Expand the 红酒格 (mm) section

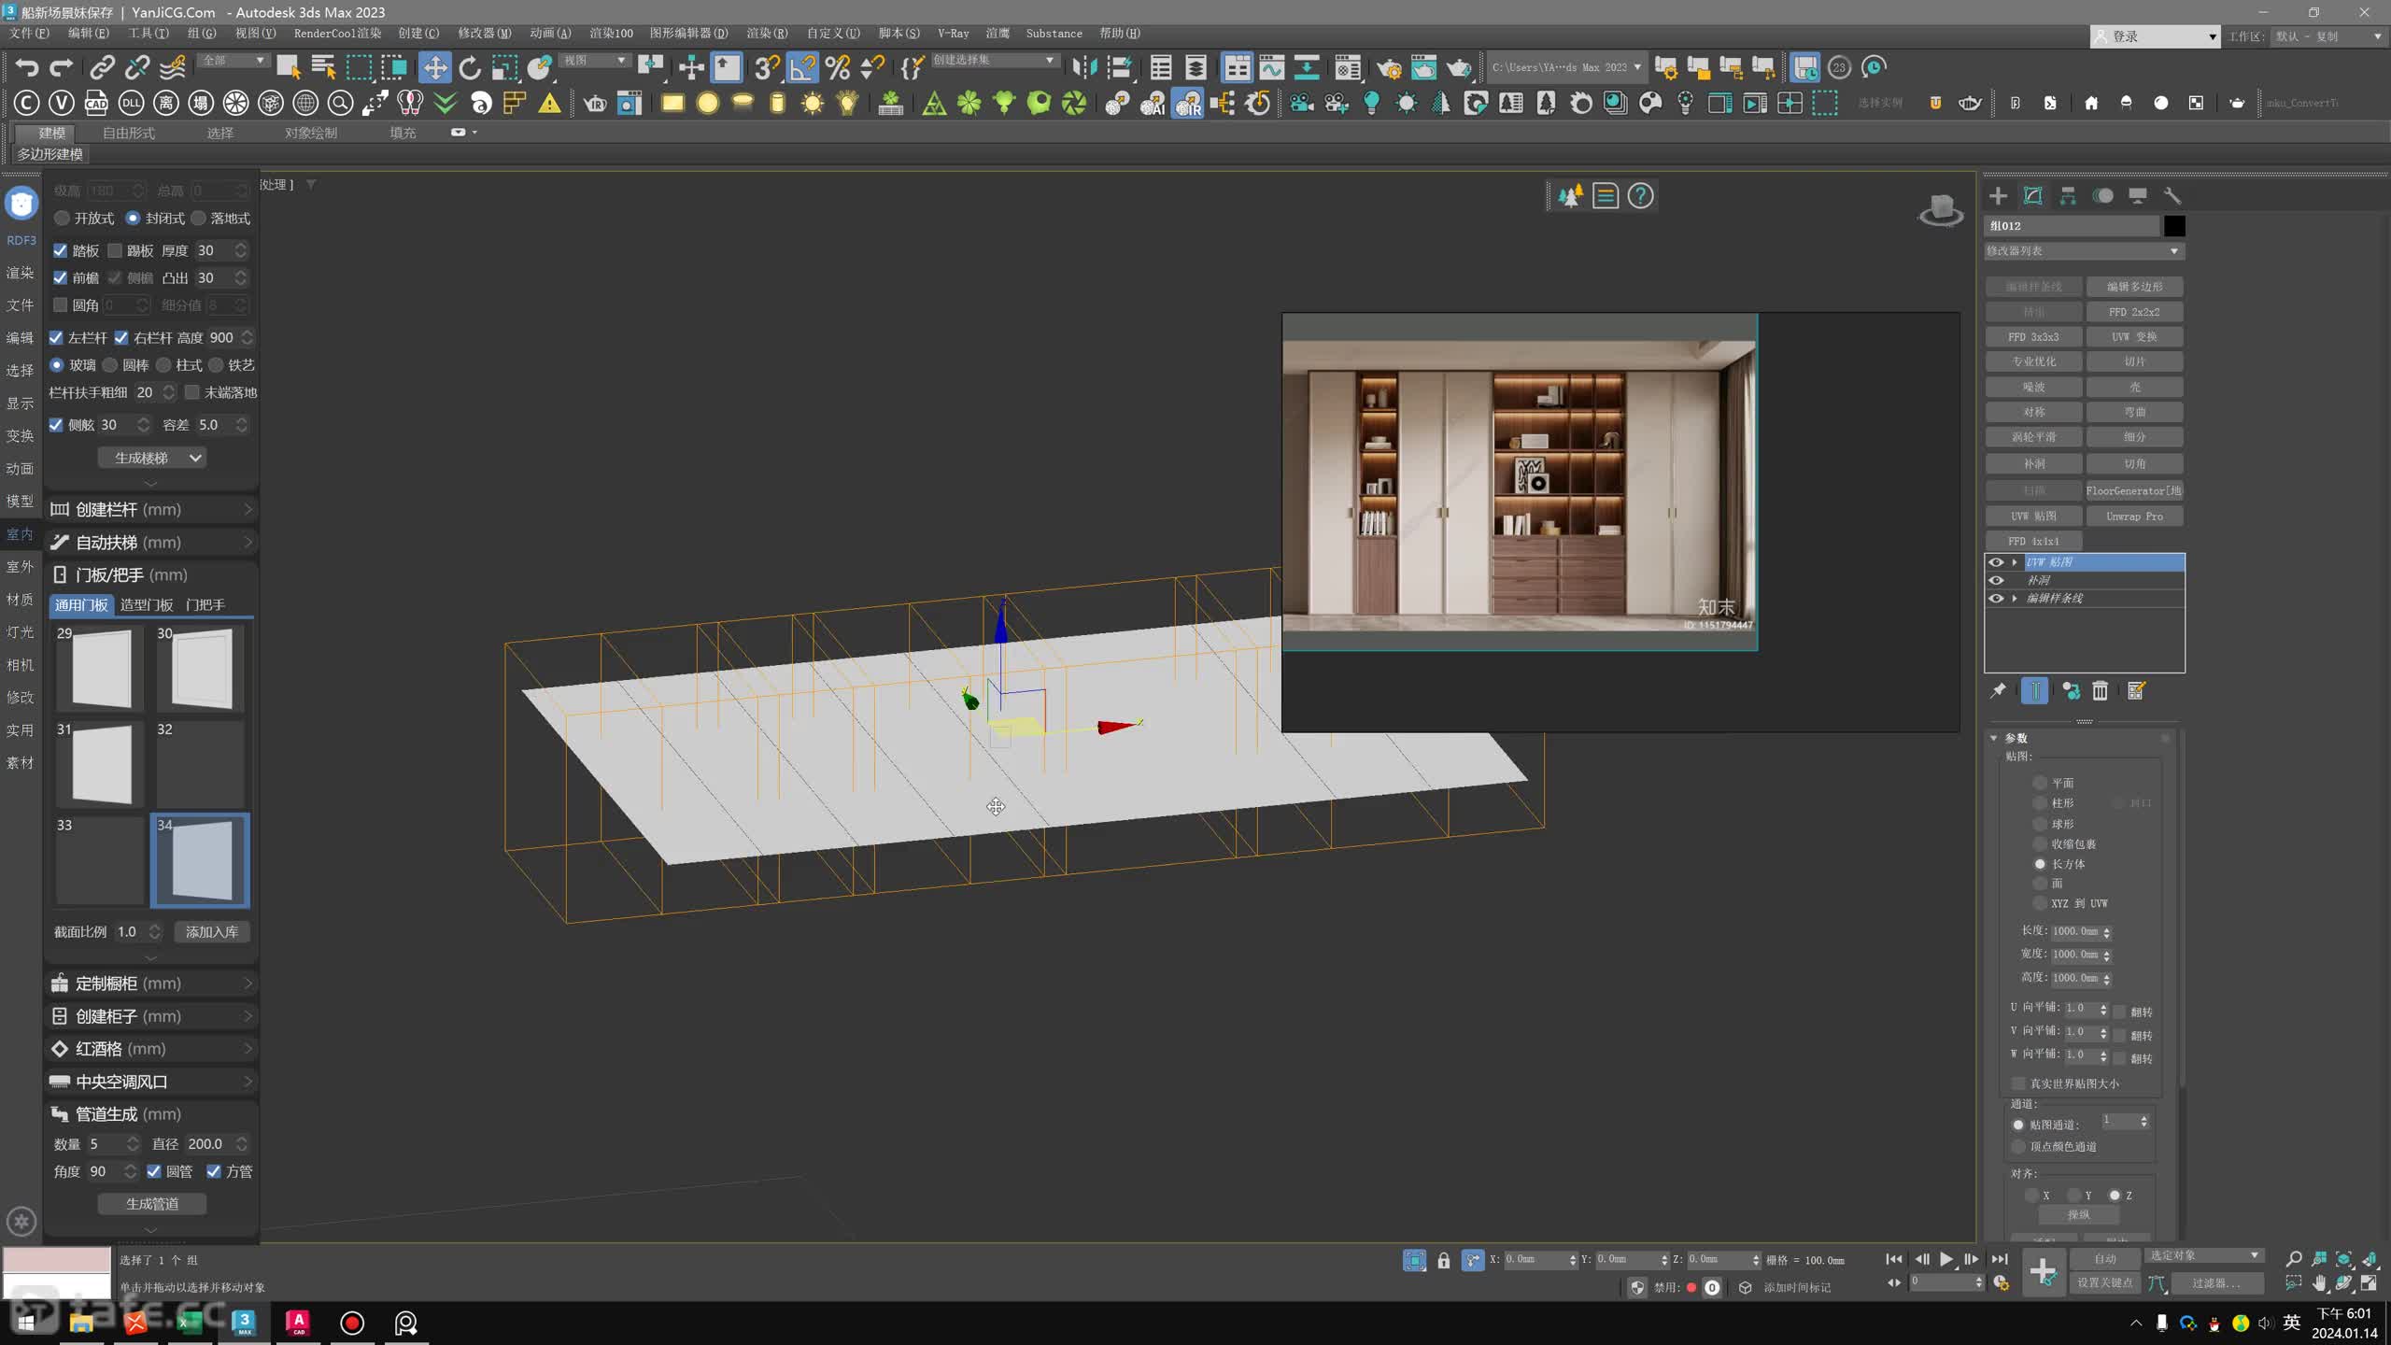tap(151, 1049)
